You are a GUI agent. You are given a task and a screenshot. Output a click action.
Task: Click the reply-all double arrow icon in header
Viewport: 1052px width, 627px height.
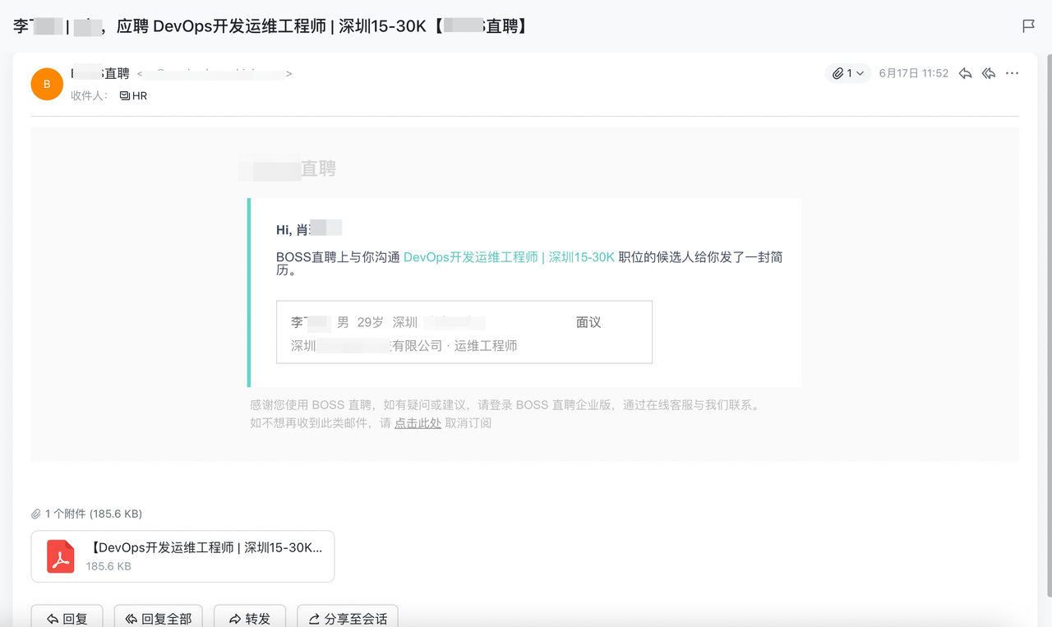tap(989, 73)
